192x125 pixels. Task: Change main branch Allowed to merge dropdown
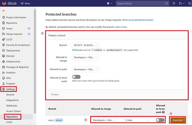[104, 120]
